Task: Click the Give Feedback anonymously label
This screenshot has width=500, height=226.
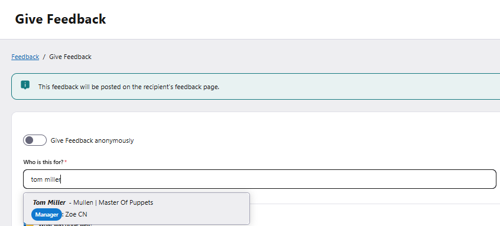Action: (92, 140)
